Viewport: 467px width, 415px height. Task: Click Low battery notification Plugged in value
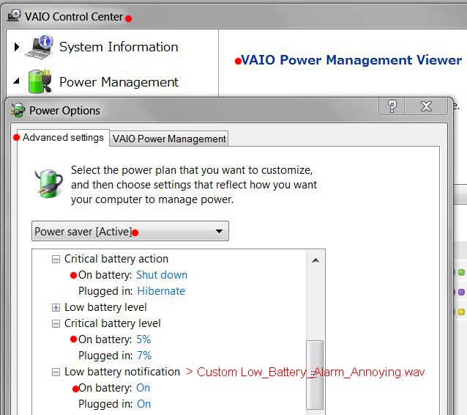[x=144, y=404]
